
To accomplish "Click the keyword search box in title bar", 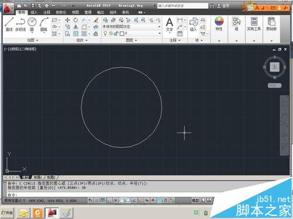I will coord(183,6).
